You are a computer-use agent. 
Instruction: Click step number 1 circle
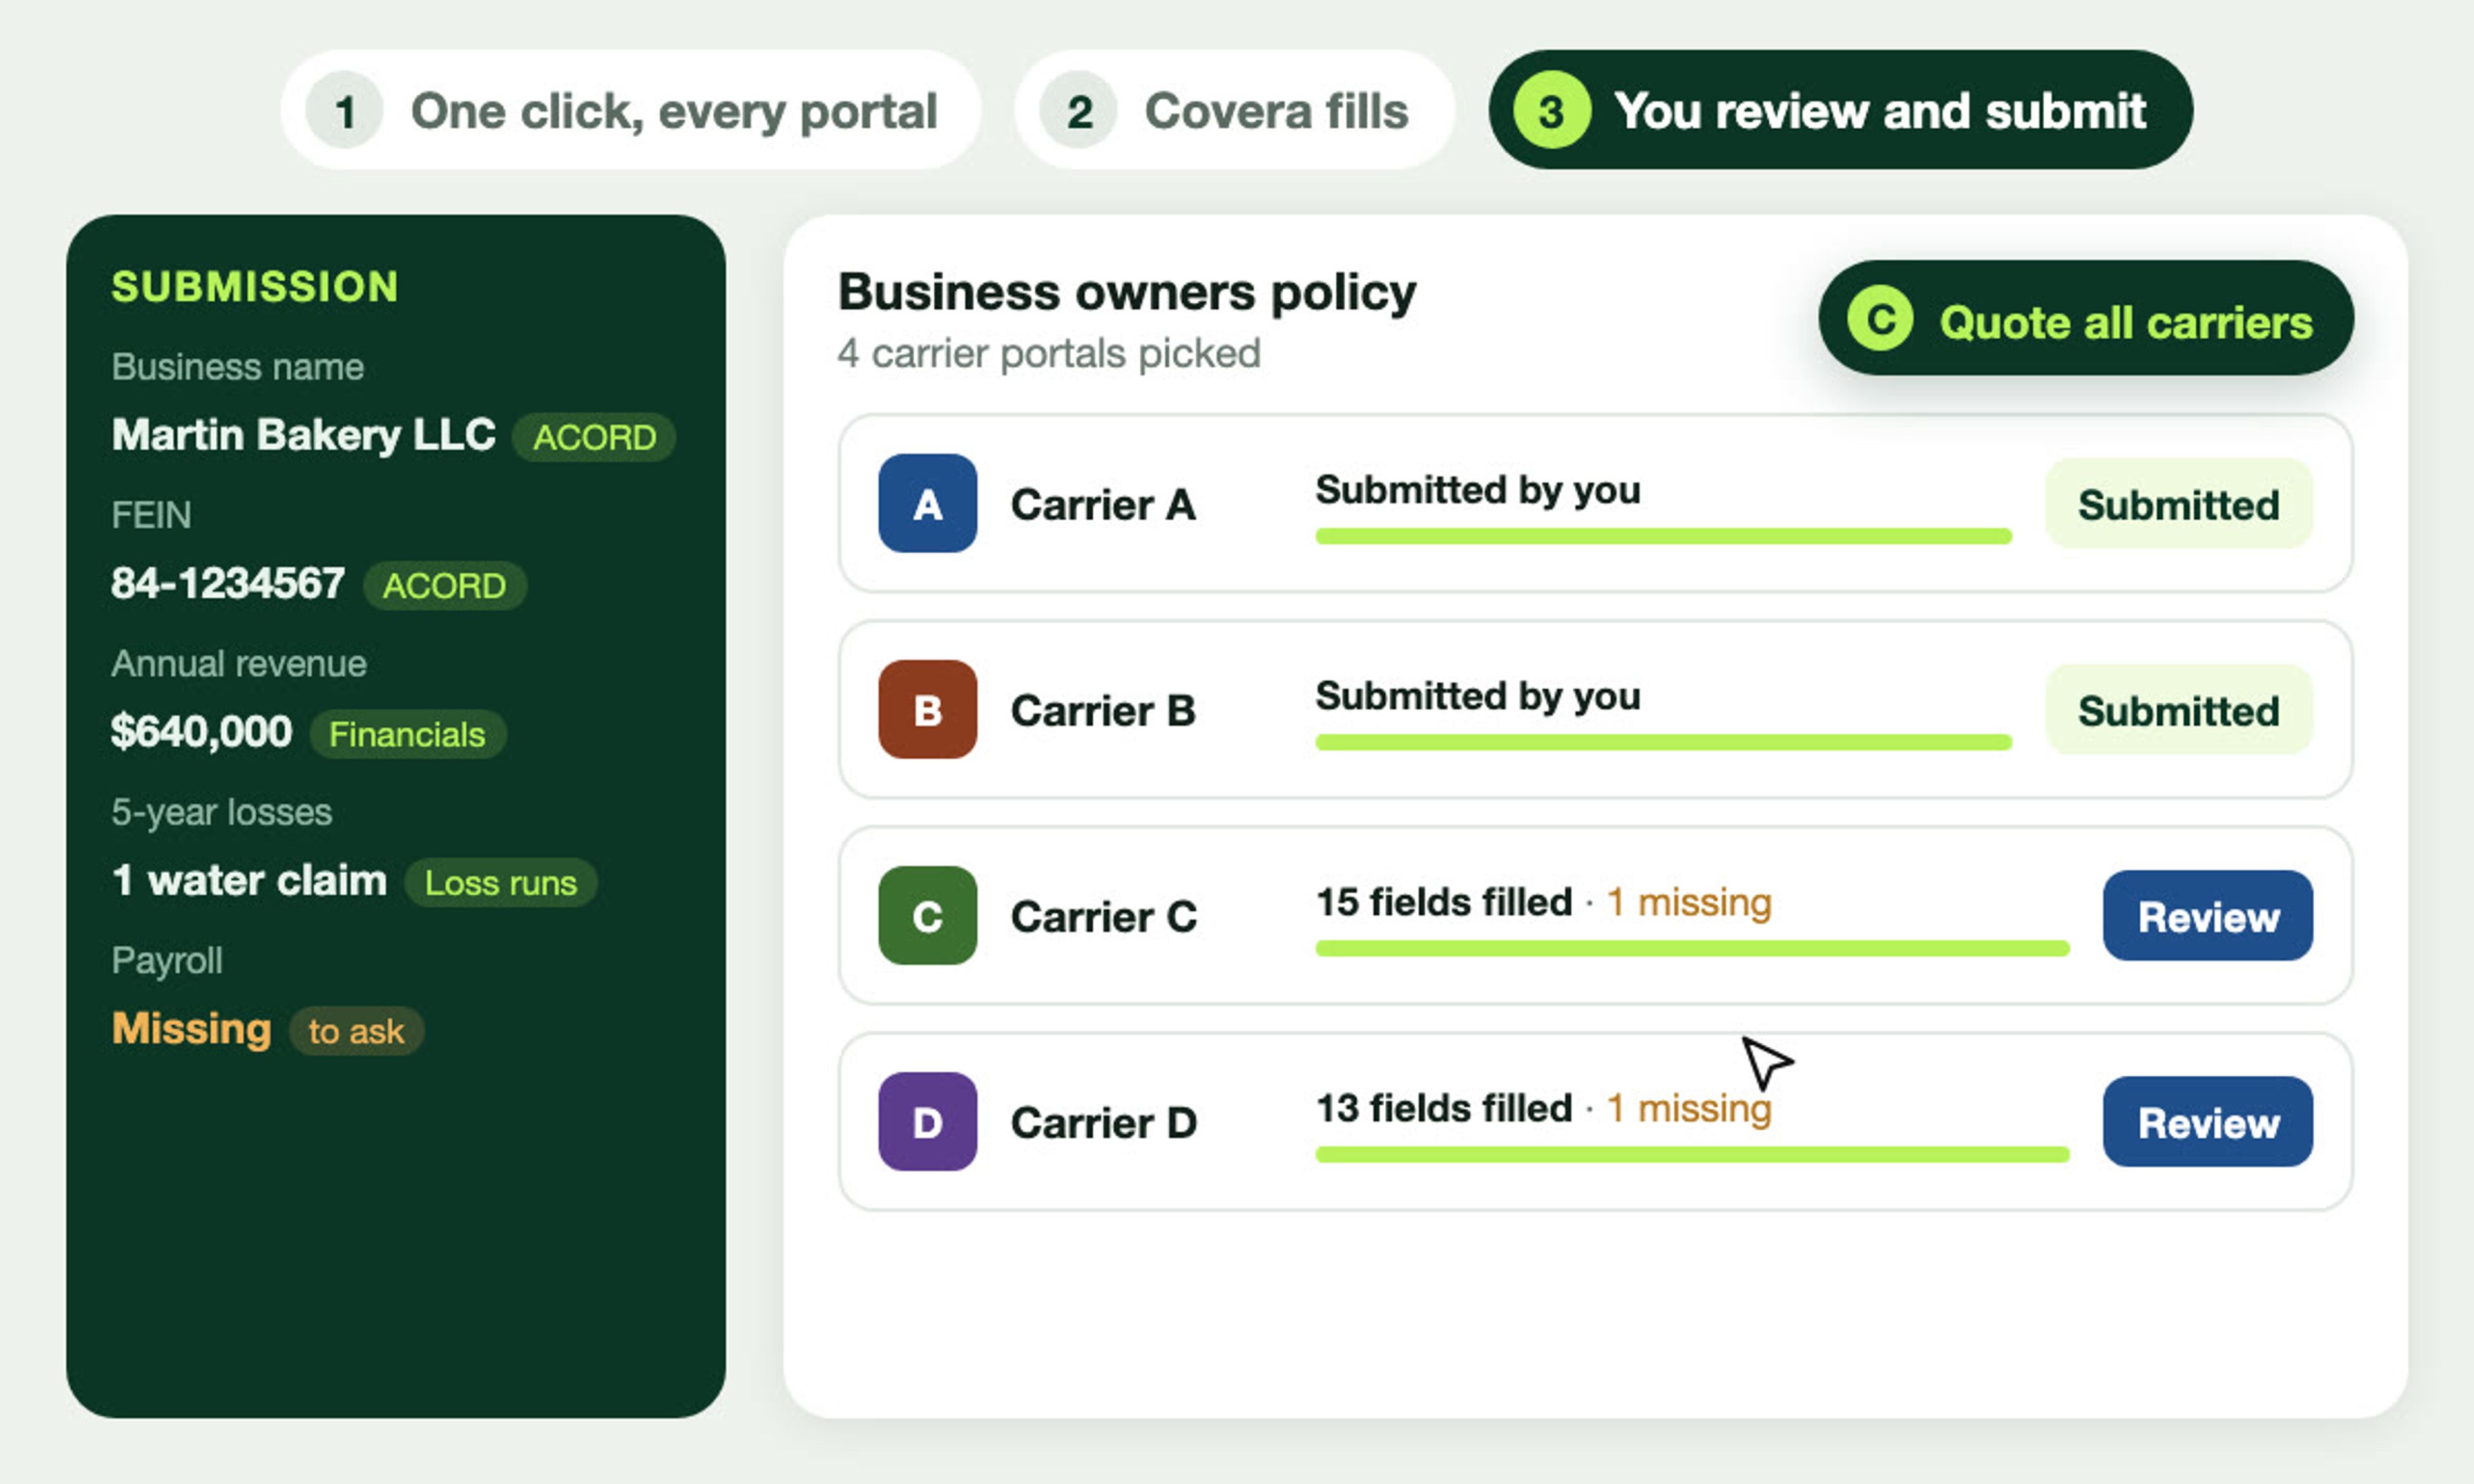(x=344, y=110)
